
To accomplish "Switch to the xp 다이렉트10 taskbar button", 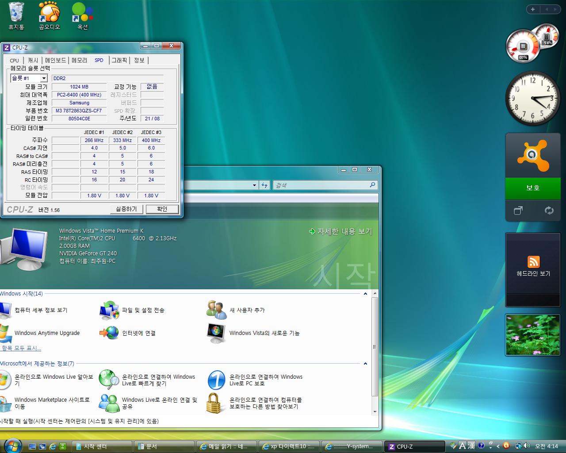I will click(290, 446).
